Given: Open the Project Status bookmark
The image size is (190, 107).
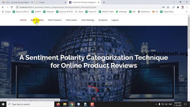Looking at the screenshot, I should pos(167,12).
